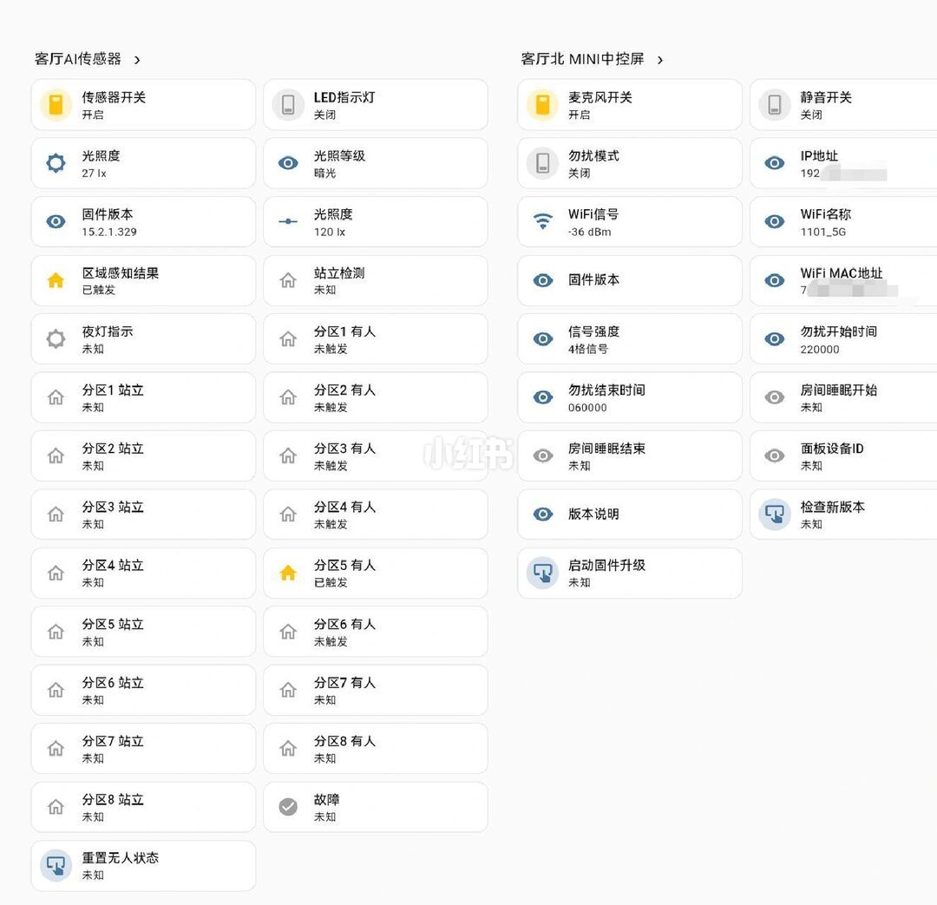937x905 pixels.
Task: Toggle the 传感器开关 switch icon
Action: 56,105
